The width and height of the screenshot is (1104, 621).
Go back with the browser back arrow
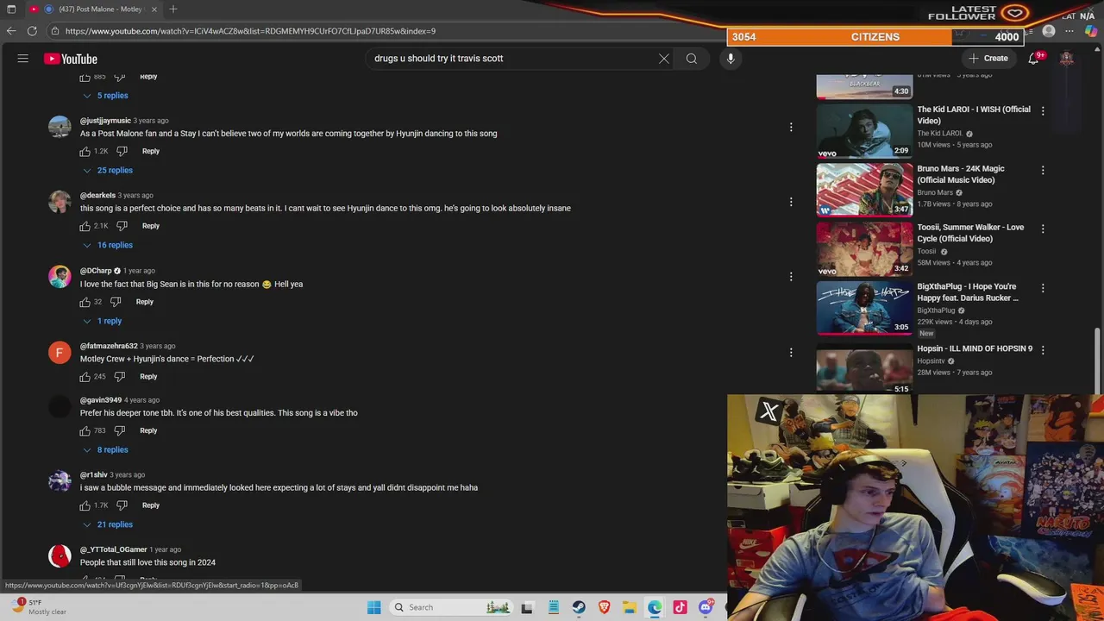pos(11,31)
